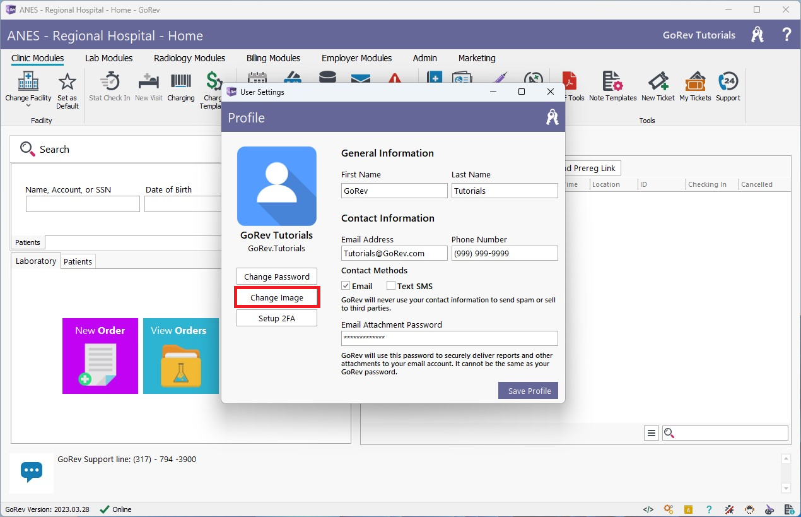This screenshot has width=801, height=517.
Task: Click the Phone Number field
Action: [505, 253]
